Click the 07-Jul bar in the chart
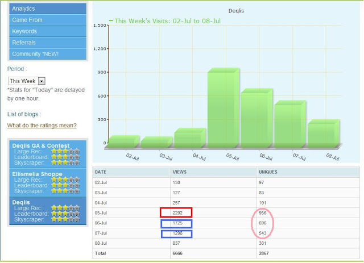Image resolution: width=364 pixels, height=263 pixels. click(289, 124)
